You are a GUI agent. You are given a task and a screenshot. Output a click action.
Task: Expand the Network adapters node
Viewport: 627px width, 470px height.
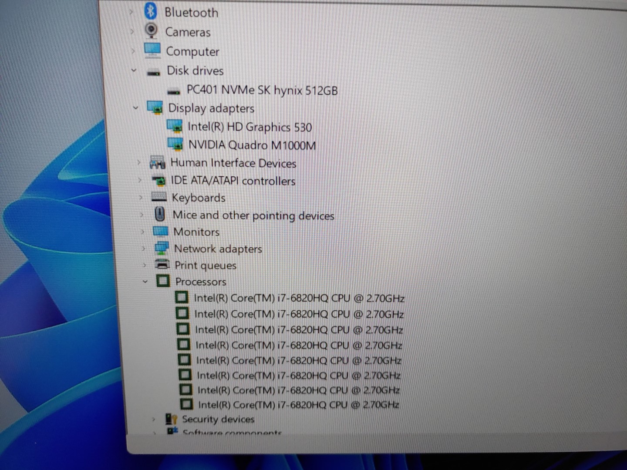[x=143, y=248]
